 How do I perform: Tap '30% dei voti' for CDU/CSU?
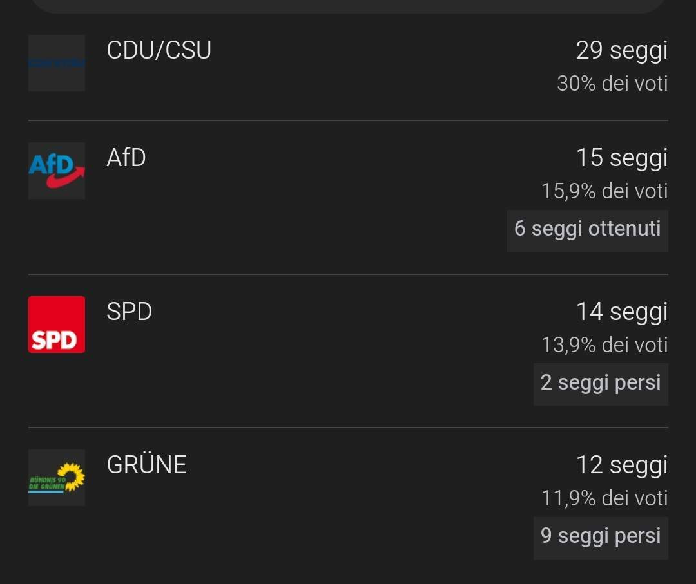tap(612, 83)
